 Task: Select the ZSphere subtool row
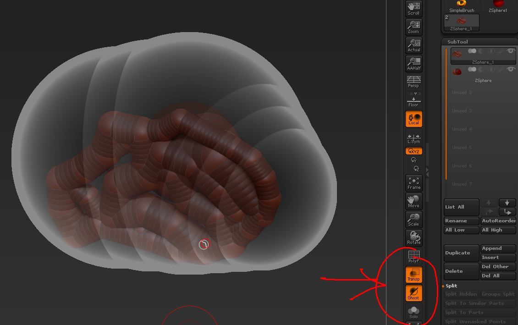483,74
